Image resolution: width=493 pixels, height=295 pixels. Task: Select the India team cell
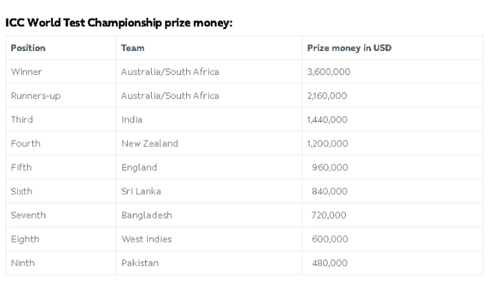coord(132,120)
